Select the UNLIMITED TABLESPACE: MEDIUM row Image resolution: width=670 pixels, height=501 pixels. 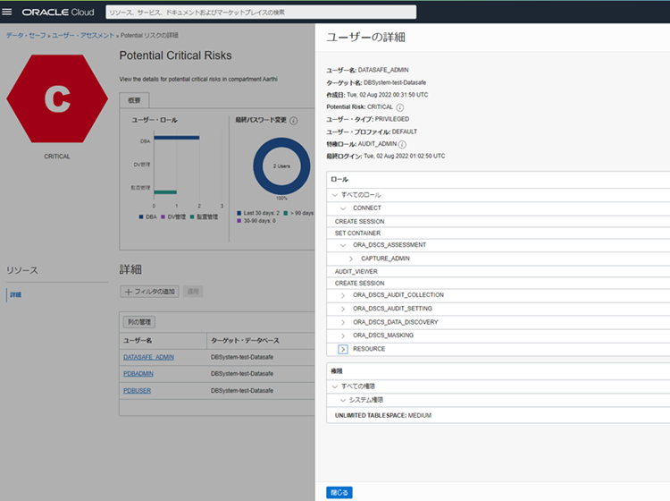click(x=498, y=415)
